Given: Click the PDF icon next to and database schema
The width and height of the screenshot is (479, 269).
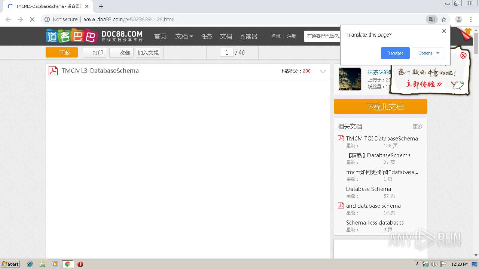Looking at the screenshot, I should 341,205.
